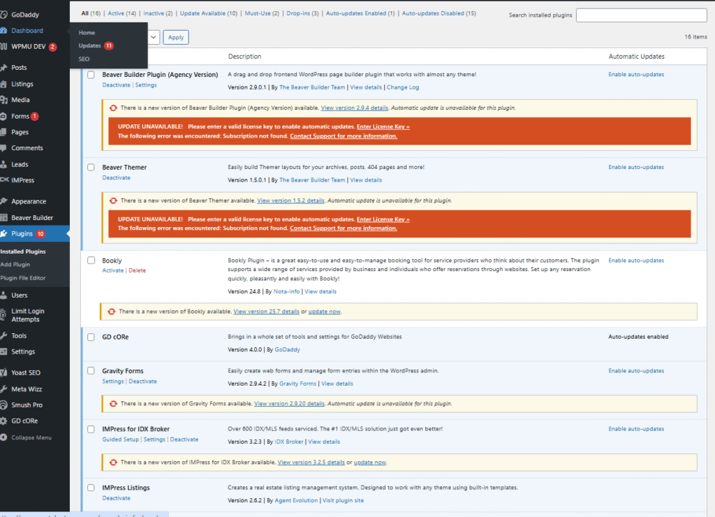View version 2.9.20 details for Gravity Forms

[x=289, y=404]
